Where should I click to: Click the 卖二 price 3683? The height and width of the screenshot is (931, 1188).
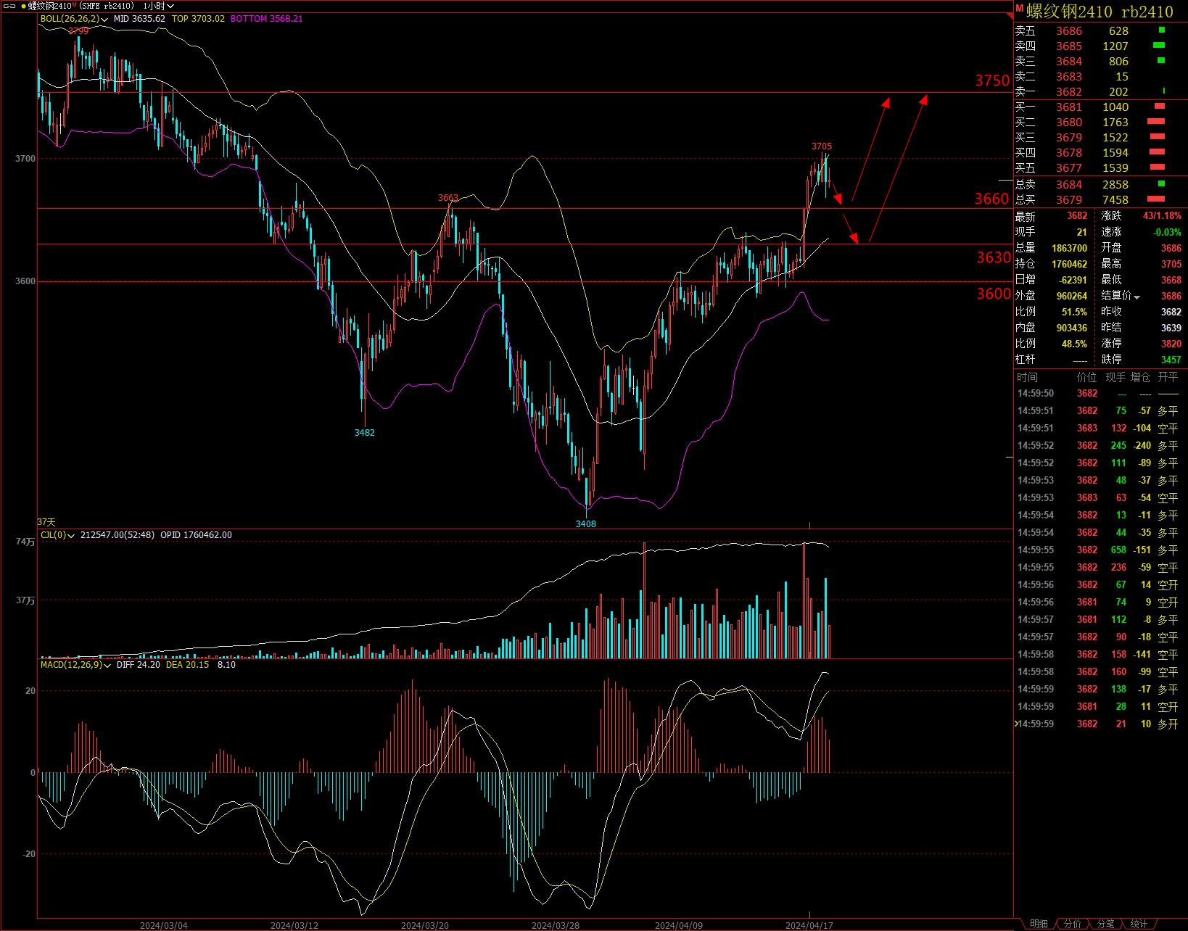(1069, 77)
